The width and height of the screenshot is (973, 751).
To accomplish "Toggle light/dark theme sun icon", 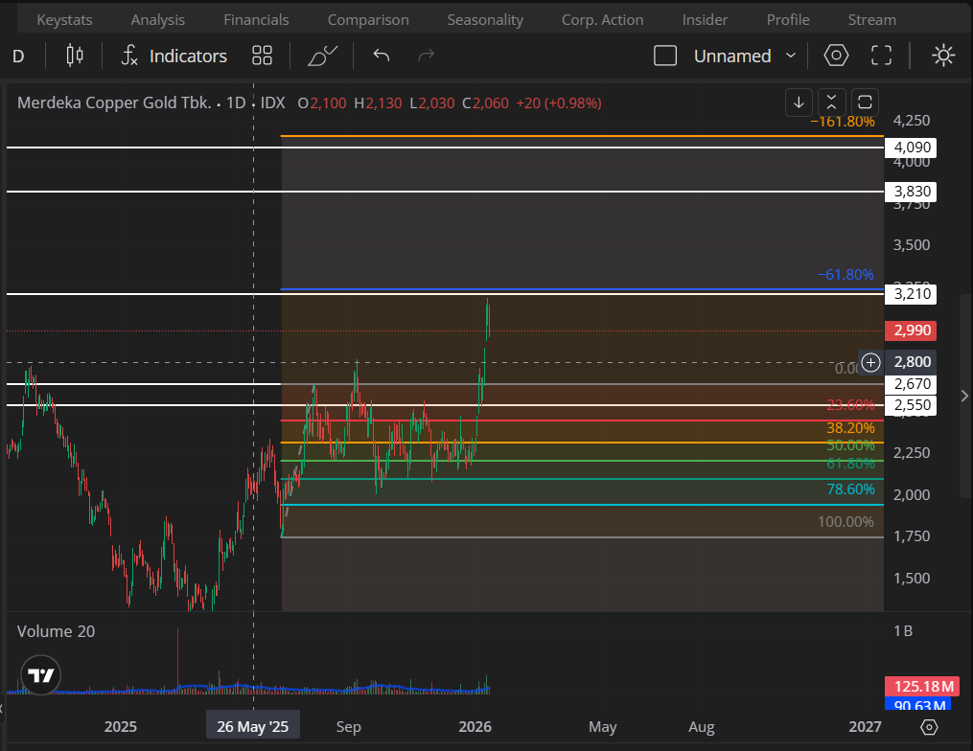I will [x=943, y=56].
